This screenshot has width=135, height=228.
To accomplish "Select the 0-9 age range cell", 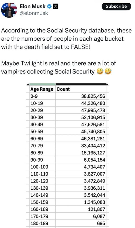I will click(41, 96).
